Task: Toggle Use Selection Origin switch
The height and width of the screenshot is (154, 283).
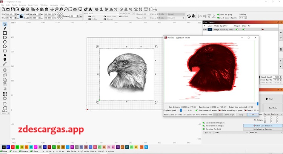Action: pos(204,126)
